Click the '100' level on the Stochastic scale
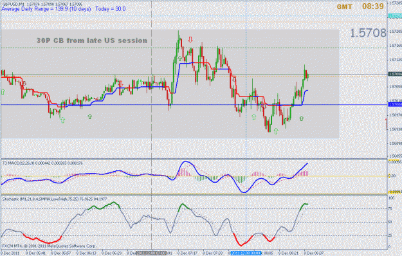The height and width of the screenshot is (256, 402). (x=391, y=198)
